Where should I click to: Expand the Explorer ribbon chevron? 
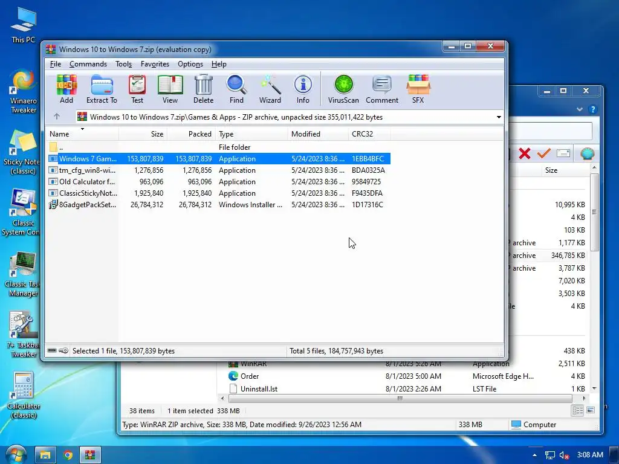580,109
